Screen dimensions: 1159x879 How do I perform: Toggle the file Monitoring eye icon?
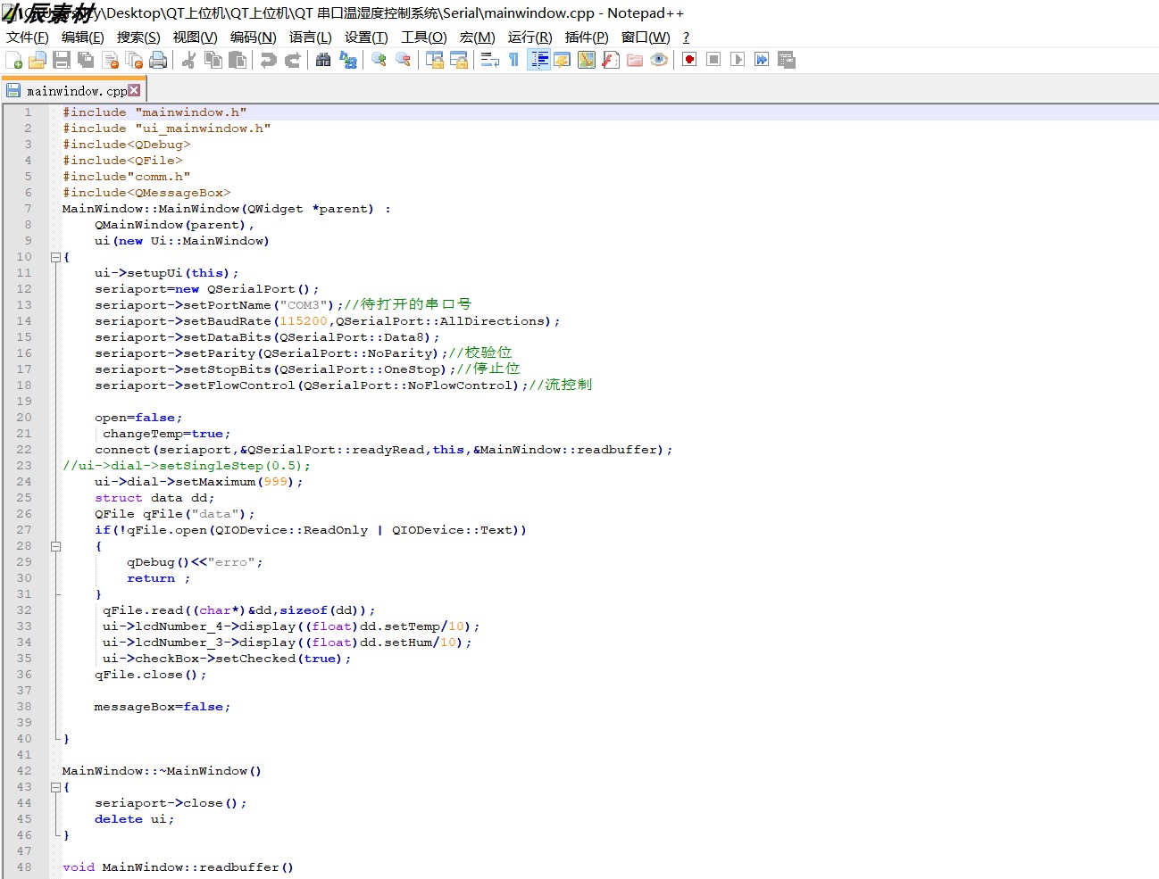click(659, 60)
